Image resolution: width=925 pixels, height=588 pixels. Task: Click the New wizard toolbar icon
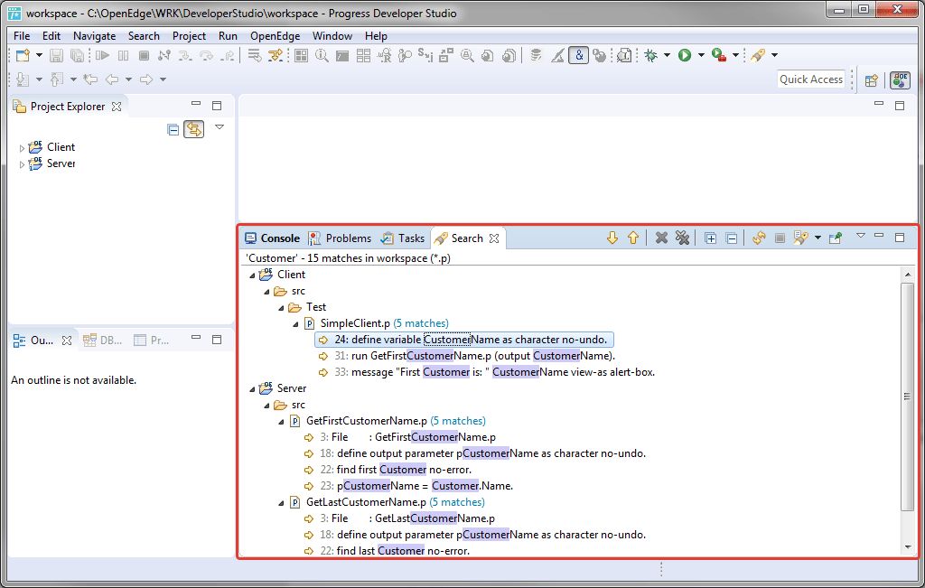click(23, 55)
